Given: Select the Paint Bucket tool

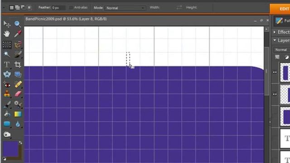Looking at the screenshot, I should pyautogui.click(x=7, y=114).
